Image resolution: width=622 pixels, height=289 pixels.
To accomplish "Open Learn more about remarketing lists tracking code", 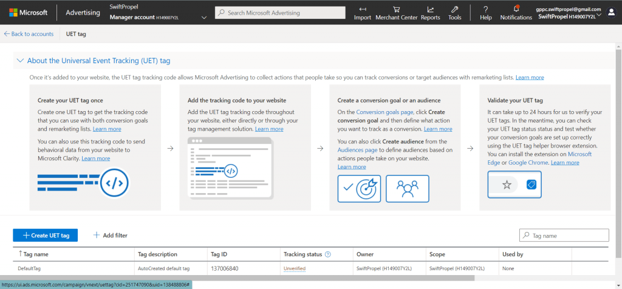I will (107, 129).
